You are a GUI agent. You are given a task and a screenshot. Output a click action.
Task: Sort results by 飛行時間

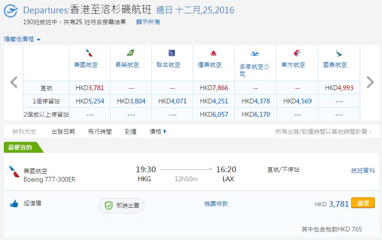pos(100,132)
